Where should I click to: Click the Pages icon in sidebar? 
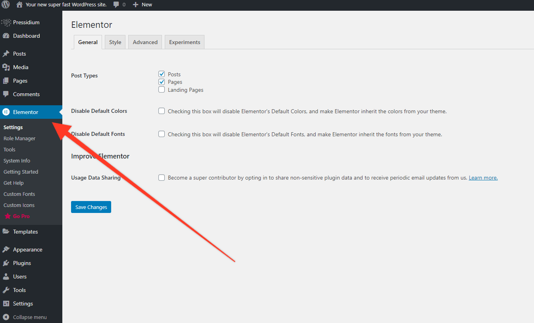coord(6,81)
